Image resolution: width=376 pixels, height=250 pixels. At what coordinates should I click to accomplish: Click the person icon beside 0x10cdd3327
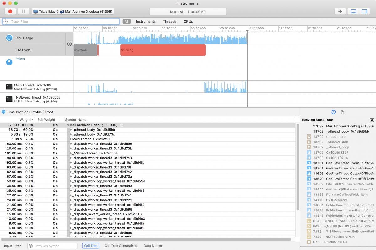tap(309, 153)
